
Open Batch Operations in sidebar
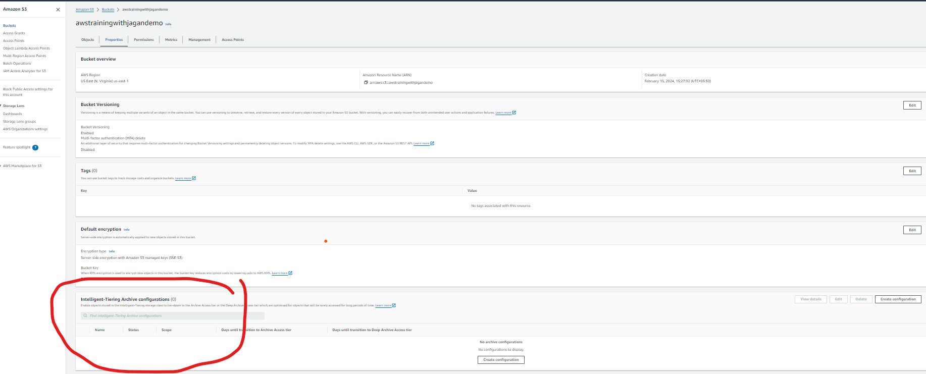pos(17,64)
